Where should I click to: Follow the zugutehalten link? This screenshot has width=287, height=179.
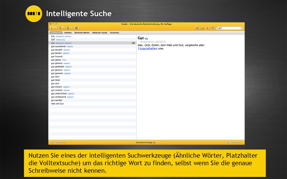(147, 49)
